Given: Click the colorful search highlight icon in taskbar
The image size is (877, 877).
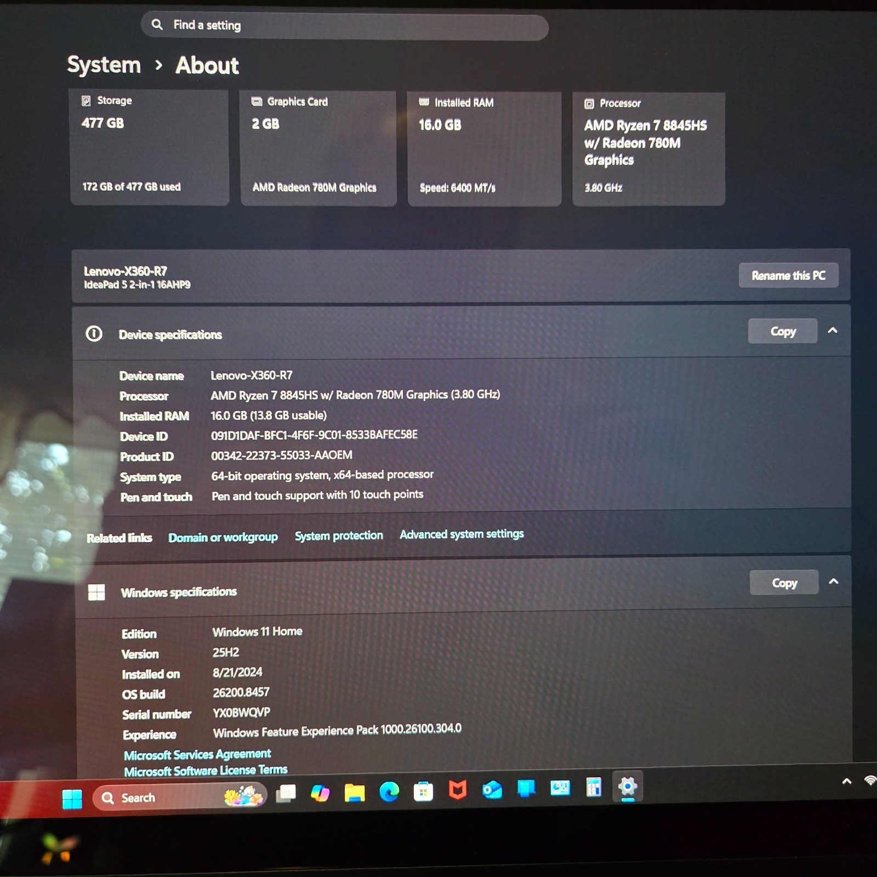Looking at the screenshot, I should [x=243, y=795].
